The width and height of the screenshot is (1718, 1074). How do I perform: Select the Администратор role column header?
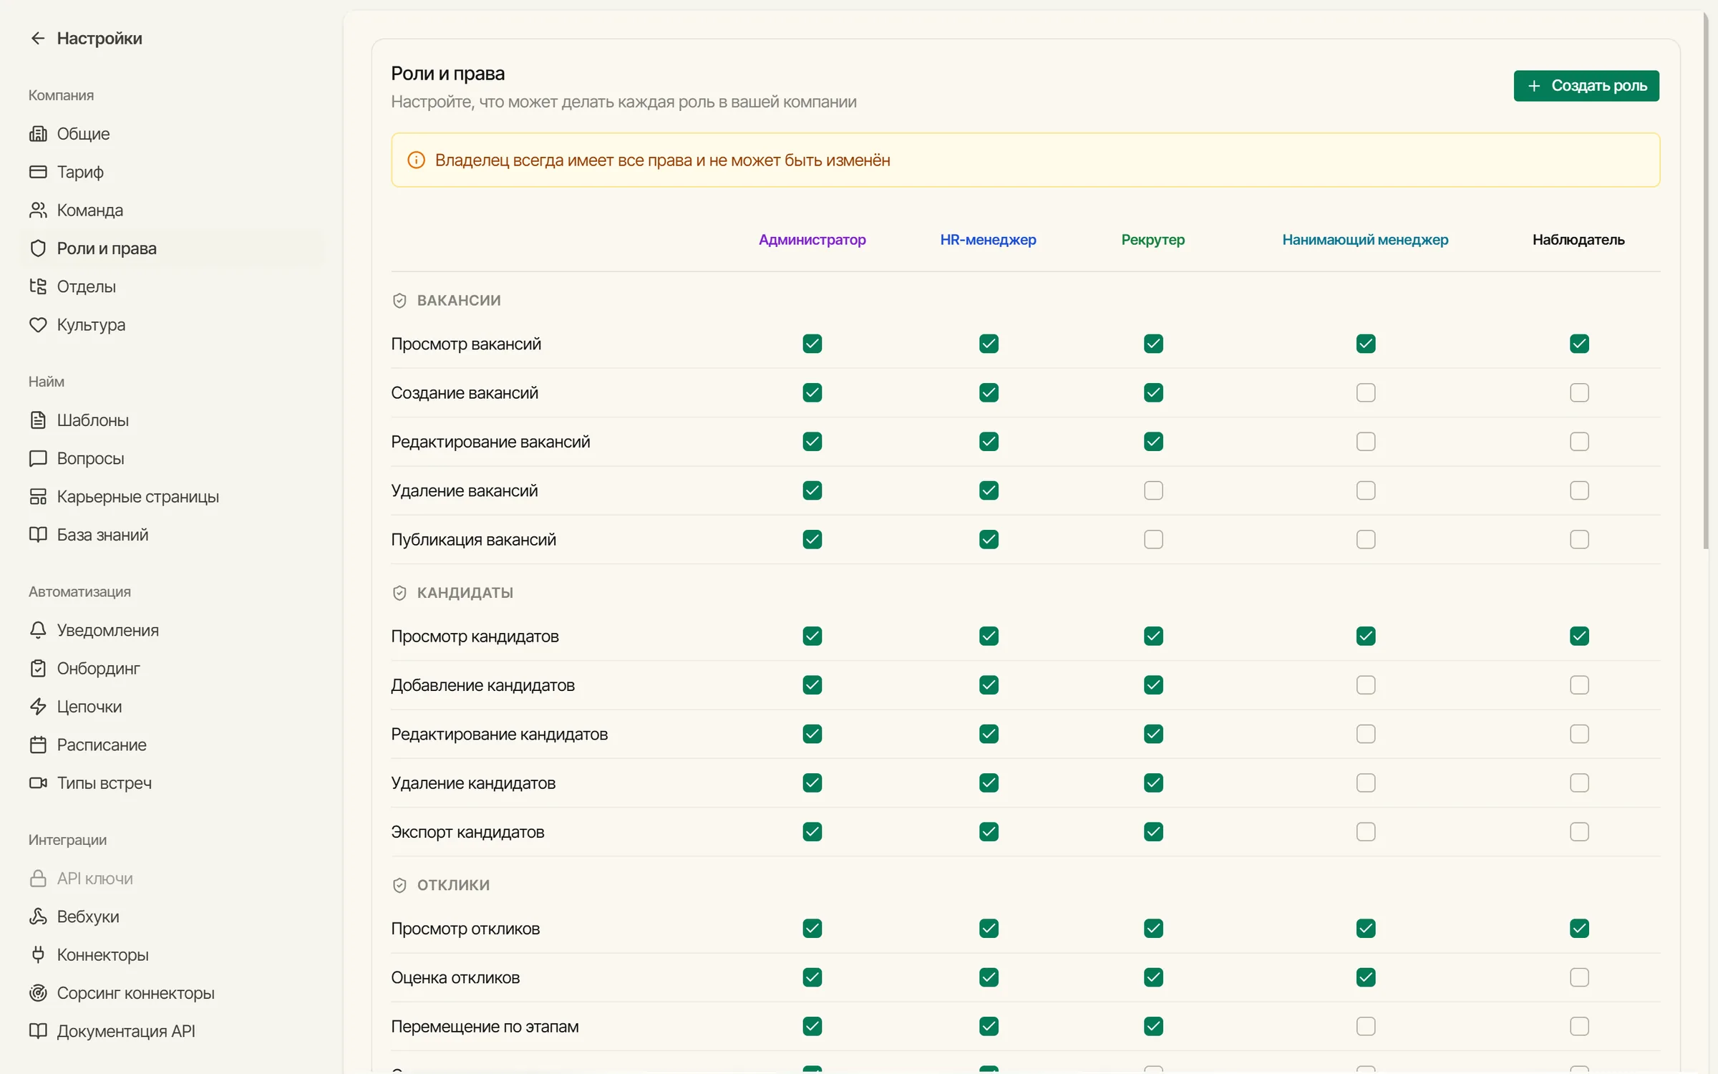[x=812, y=240]
